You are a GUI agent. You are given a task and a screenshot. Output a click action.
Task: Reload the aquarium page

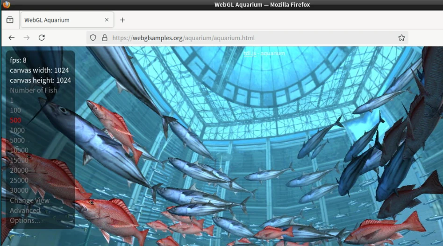coord(42,38)
